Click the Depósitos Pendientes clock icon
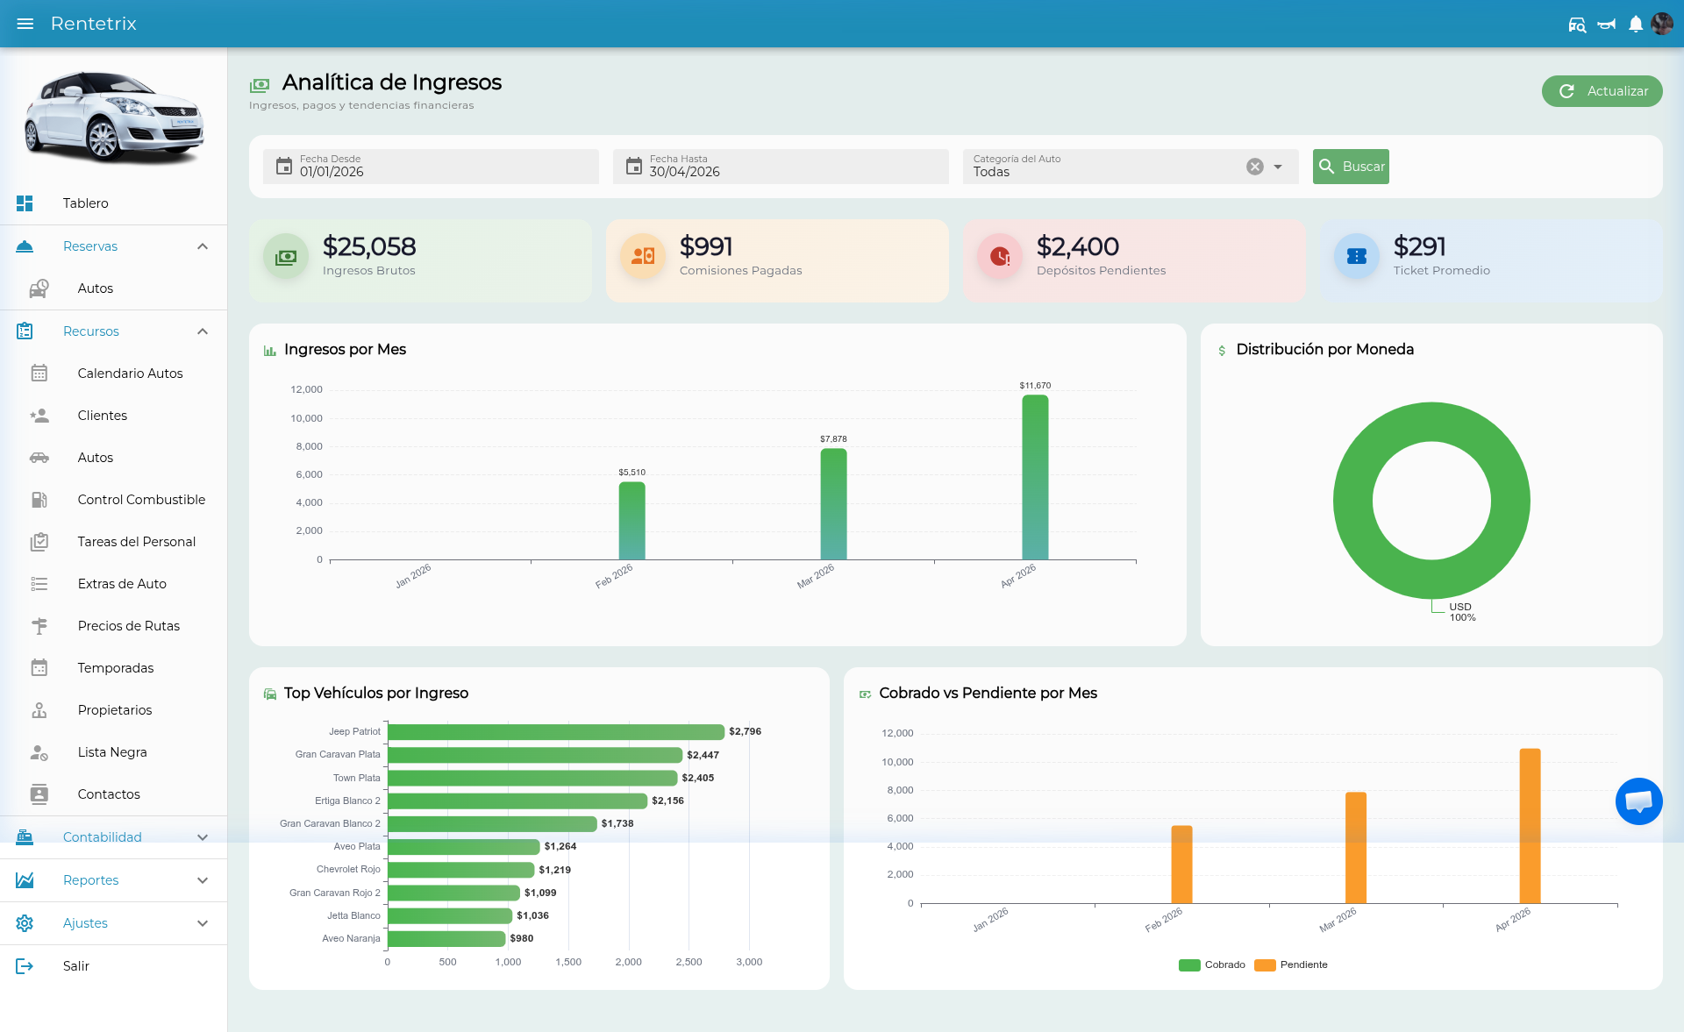Image resolution: width=1684 pixels, height=1032 pixels. tap(1000, 256)
